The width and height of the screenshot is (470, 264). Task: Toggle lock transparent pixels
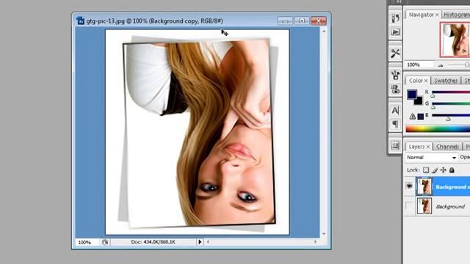pos(426,170)
